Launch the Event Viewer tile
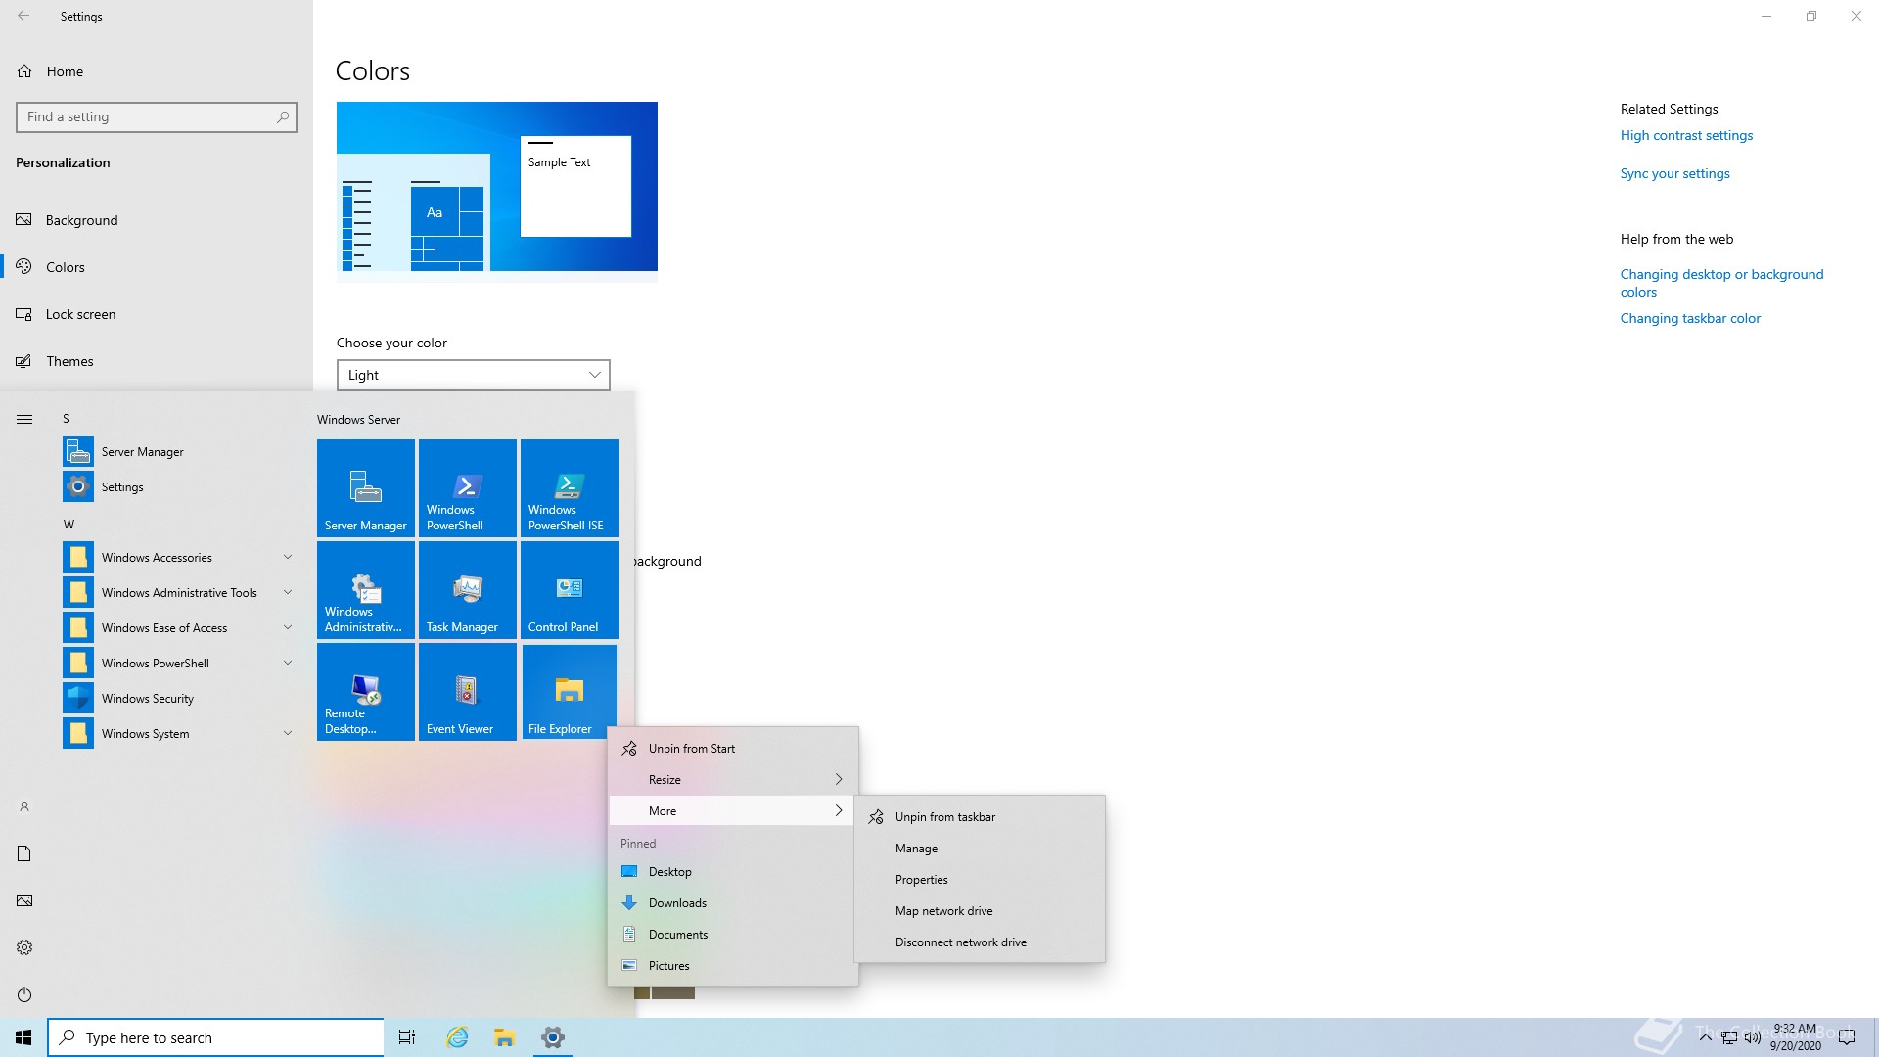 pos(468,691)
